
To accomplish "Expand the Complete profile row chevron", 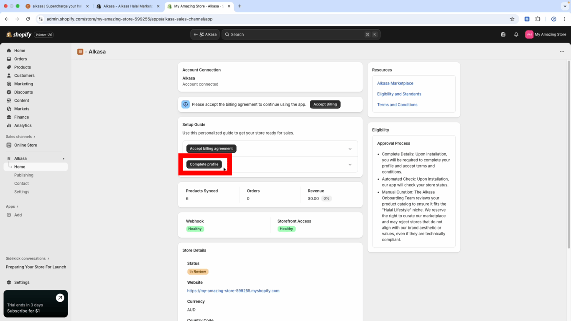I will click(x=350, y=165).
